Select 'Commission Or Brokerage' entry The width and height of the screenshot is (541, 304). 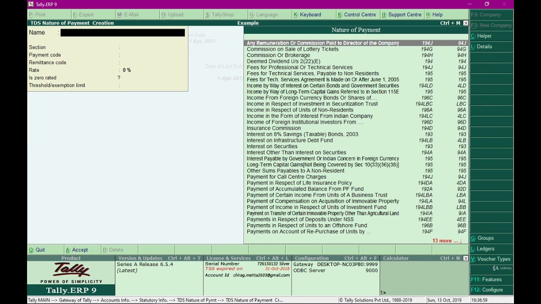356,55
